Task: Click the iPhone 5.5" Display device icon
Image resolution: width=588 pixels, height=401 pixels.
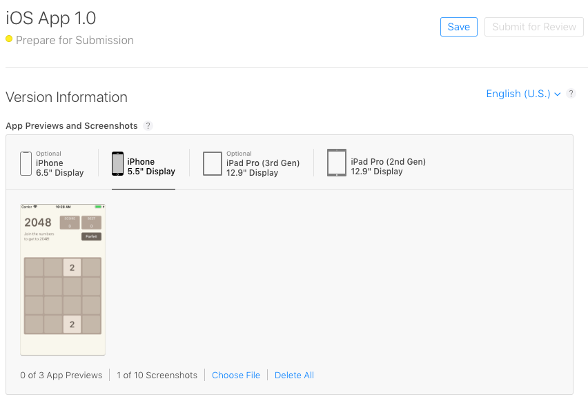Action: 117,163
